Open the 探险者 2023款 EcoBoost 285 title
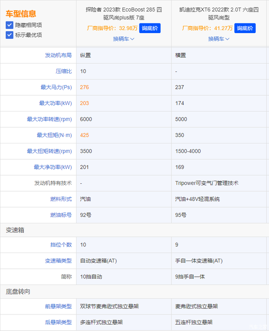Image resolution: width=269 pixels, height=331 pixels. point(123,13)
